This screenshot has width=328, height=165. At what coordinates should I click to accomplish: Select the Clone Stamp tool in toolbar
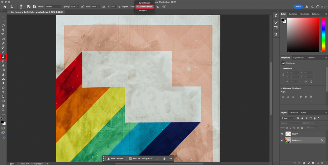pyautogui.click(x=3, y=57)
